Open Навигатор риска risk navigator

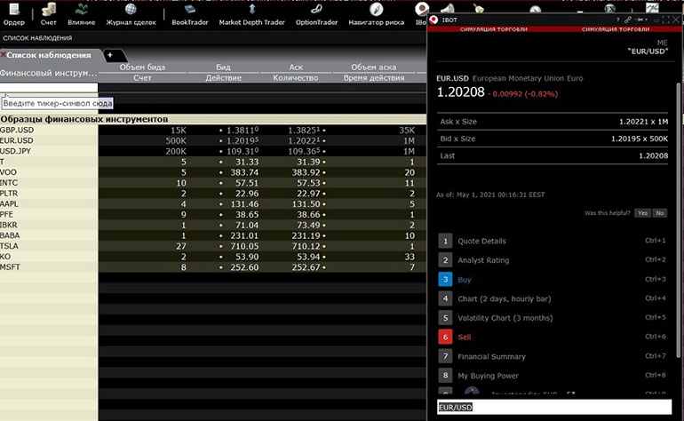[x=376, y=14]
